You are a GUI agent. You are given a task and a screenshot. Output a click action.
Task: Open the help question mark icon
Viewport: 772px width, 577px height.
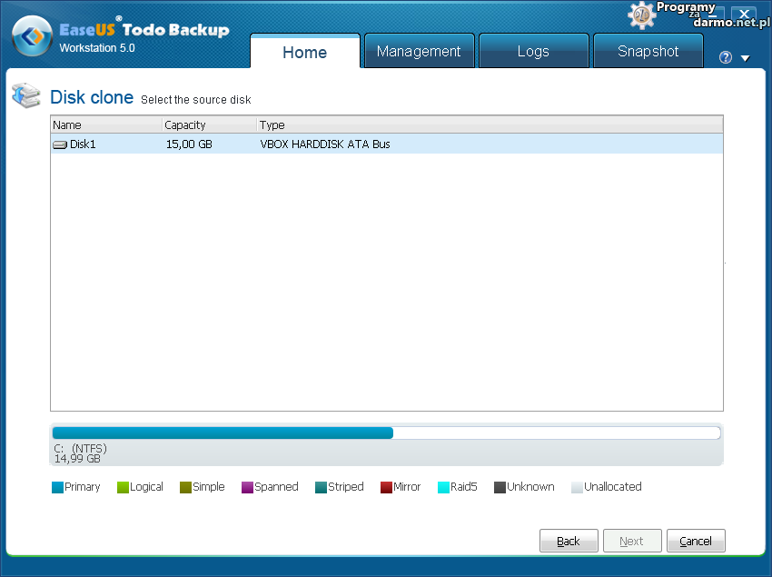pyautogui.click(x=726, y=57)
